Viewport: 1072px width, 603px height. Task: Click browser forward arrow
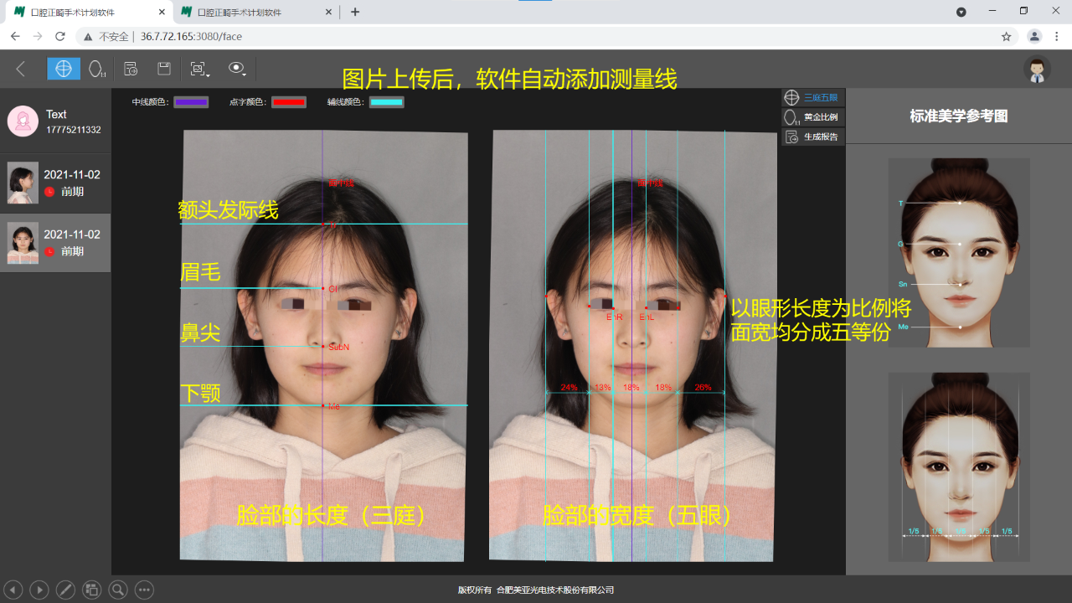[x=38, y=37]
